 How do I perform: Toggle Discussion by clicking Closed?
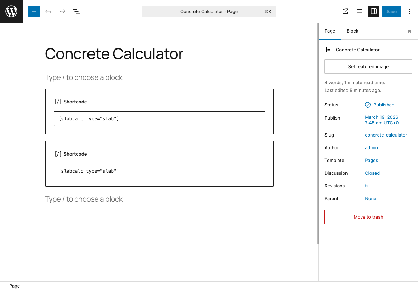click(x=372, y=173)
